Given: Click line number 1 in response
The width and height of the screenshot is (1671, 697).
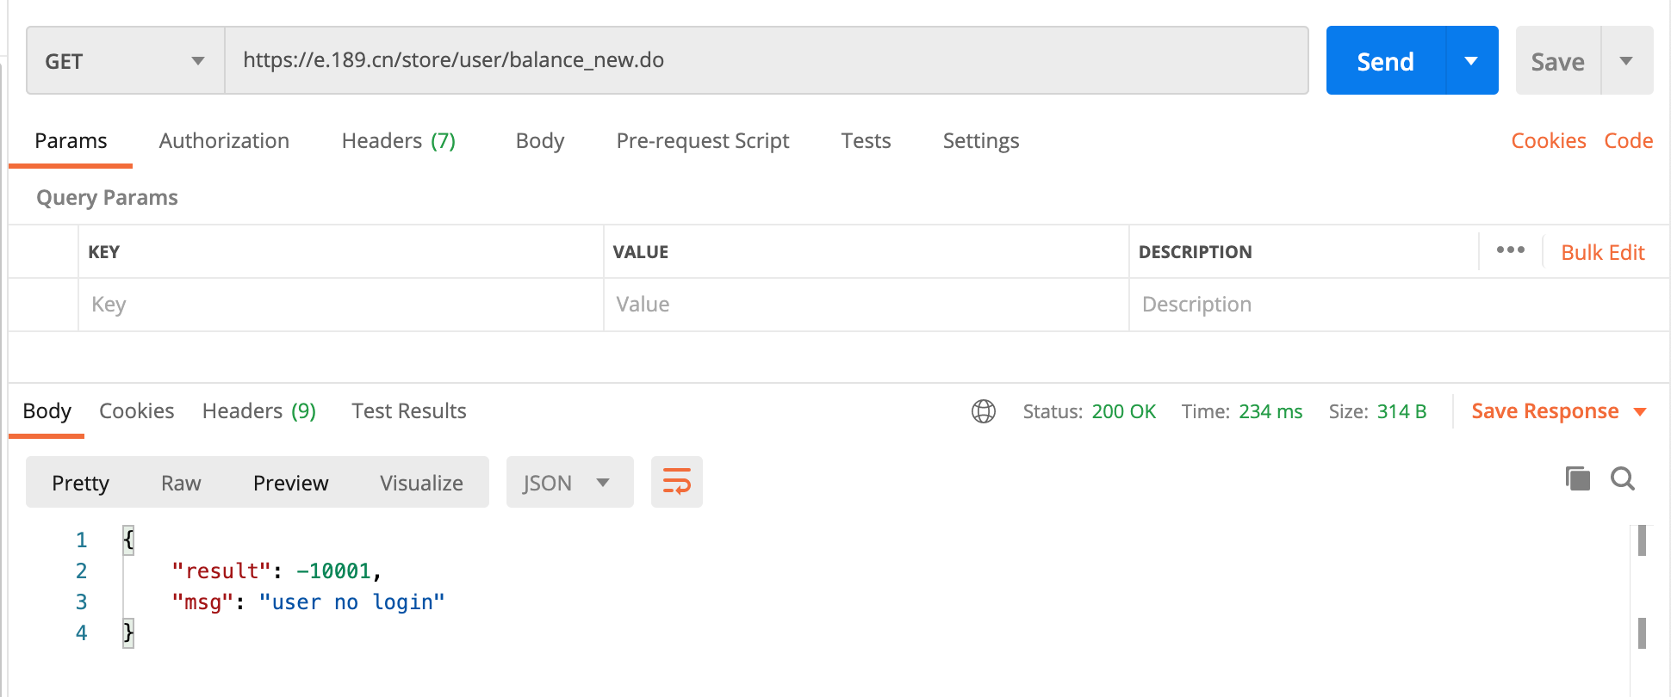Looking at the screenshot, I should tap(82, 540).
